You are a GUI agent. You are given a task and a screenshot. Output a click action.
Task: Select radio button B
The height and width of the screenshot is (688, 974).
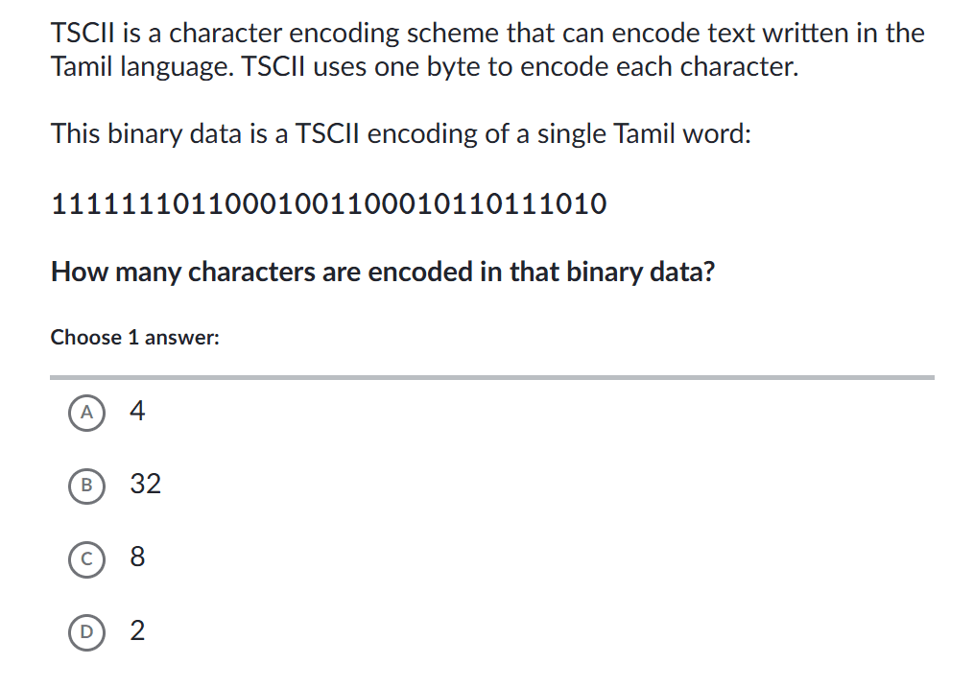click(x=86, y=485)
